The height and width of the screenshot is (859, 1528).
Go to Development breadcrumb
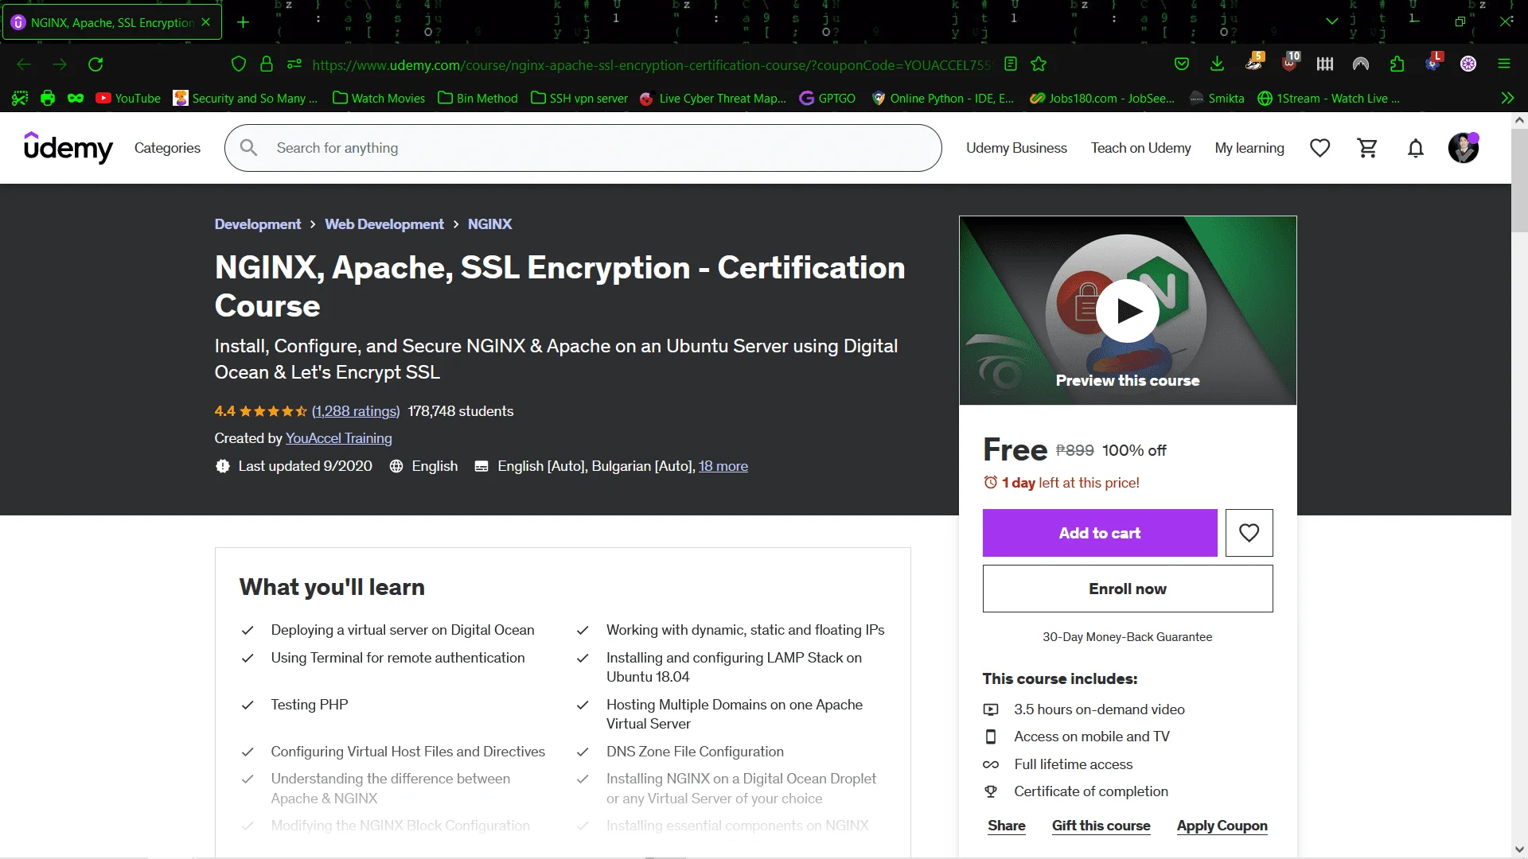(258, 224)
